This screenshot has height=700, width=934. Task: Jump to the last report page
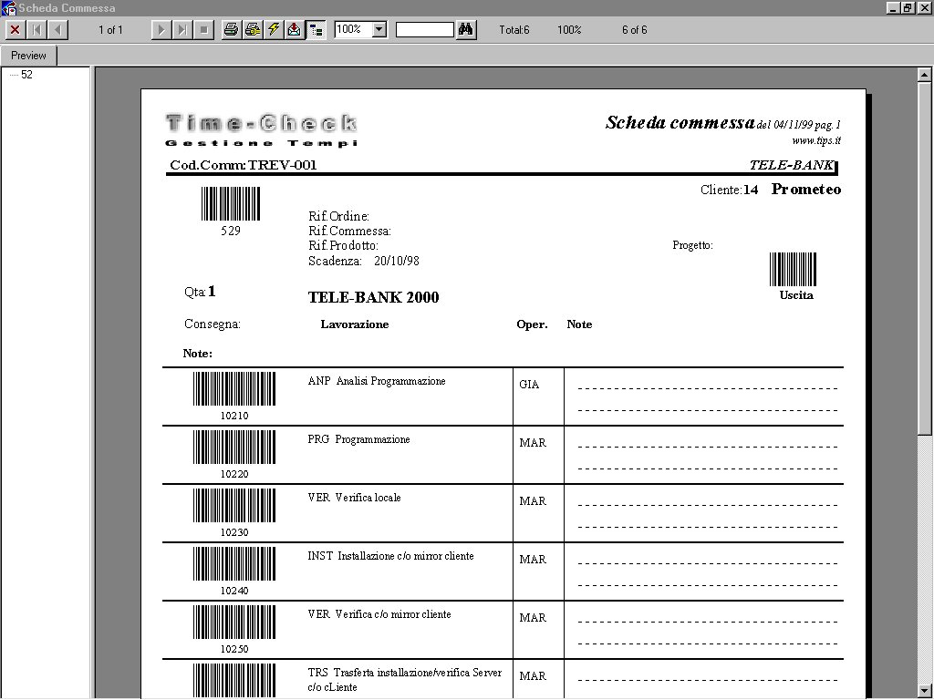click(182, 29)
